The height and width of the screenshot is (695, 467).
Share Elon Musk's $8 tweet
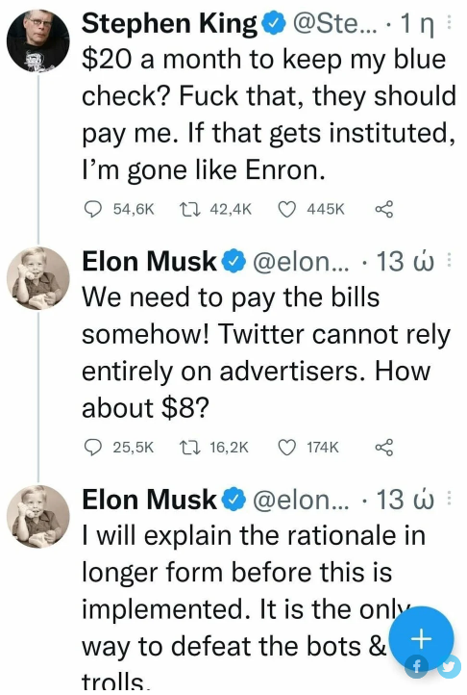click(x=383, y=447)
